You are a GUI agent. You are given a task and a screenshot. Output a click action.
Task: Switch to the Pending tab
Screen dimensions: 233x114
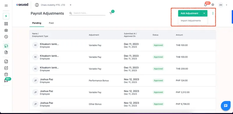[37, 23]
